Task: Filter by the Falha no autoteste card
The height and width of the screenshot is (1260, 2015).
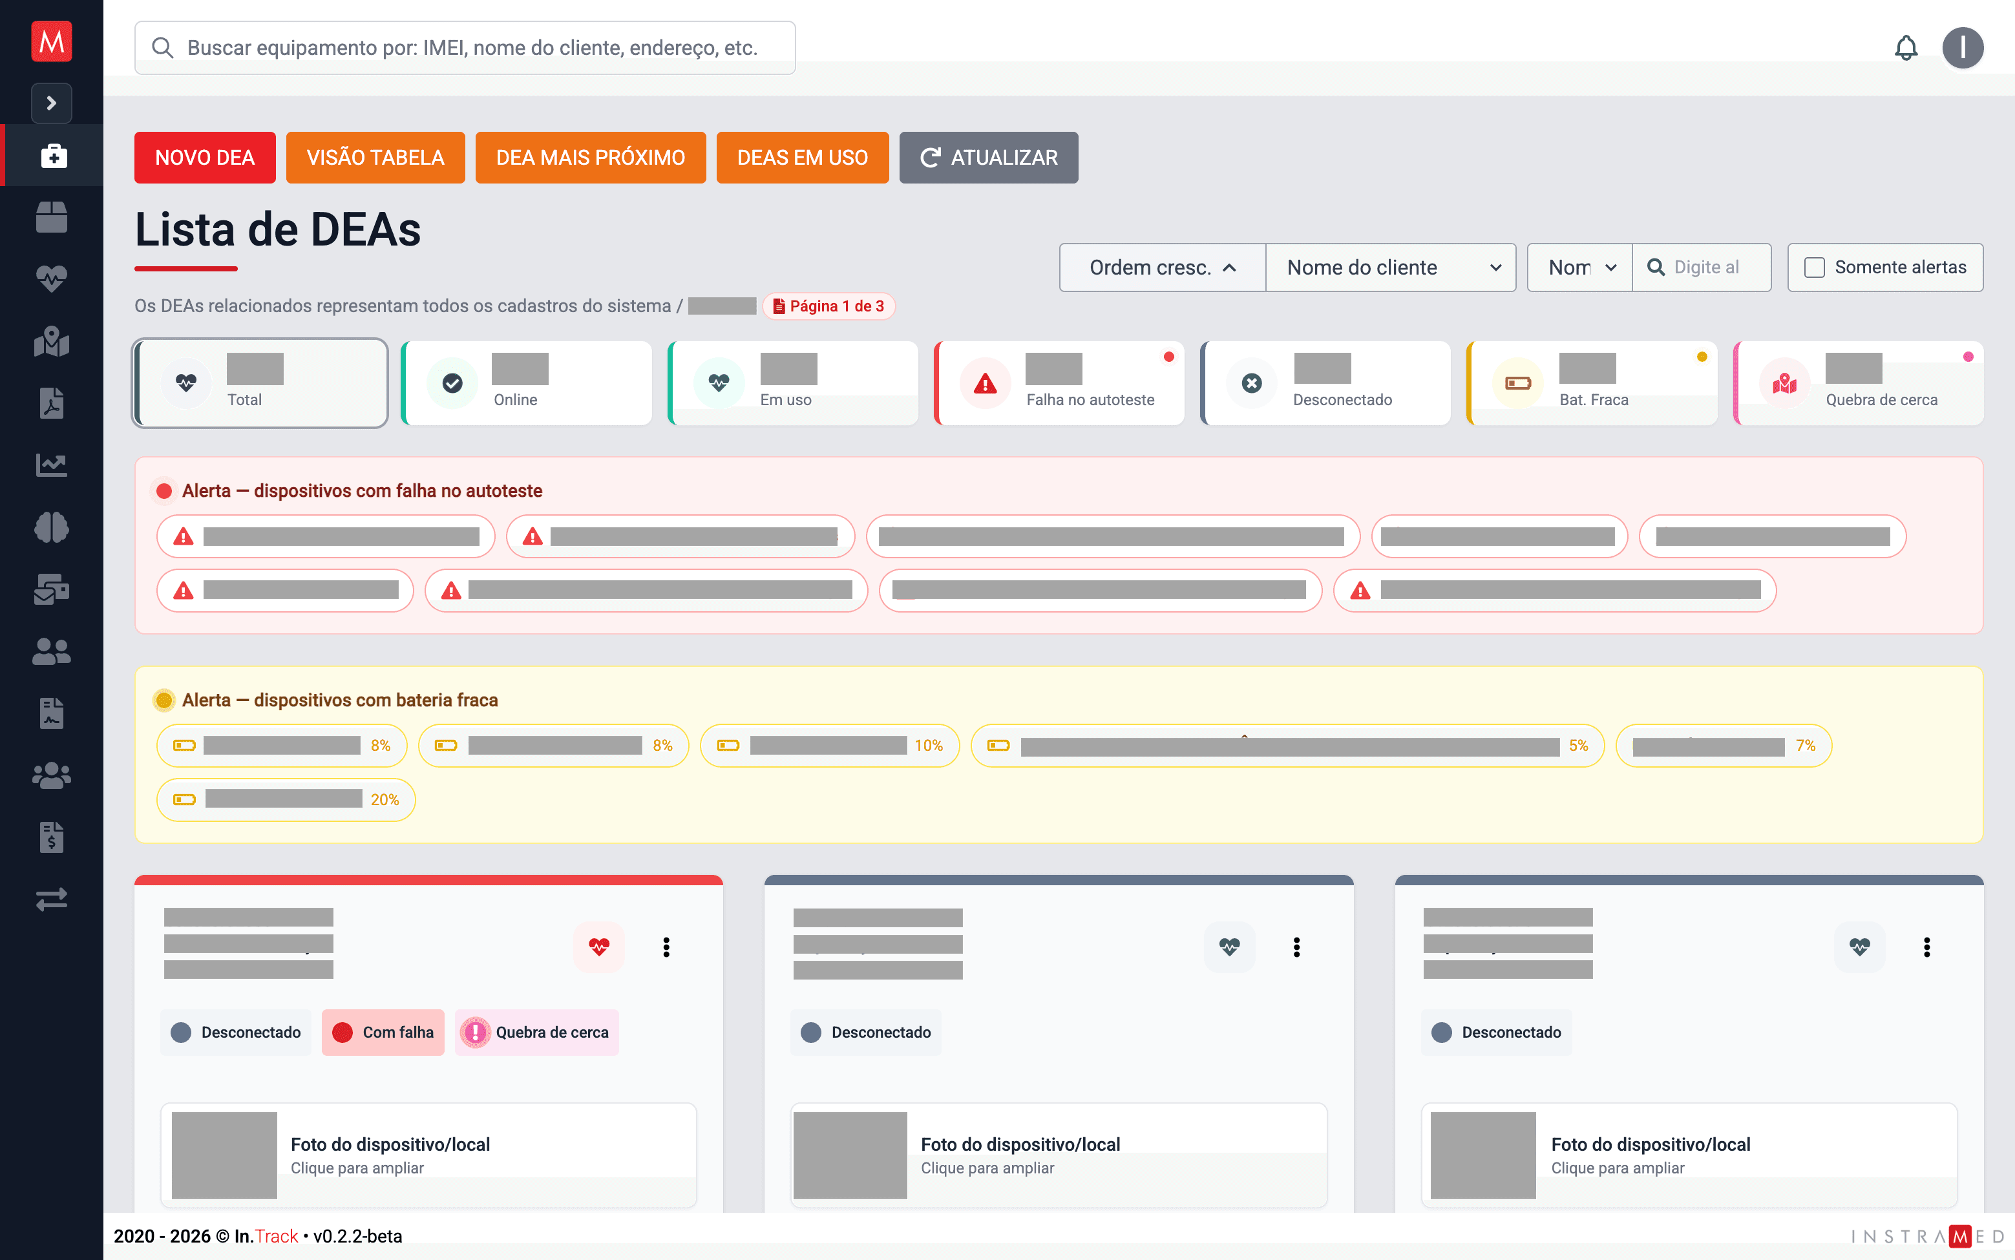Action: point(1059,383)
